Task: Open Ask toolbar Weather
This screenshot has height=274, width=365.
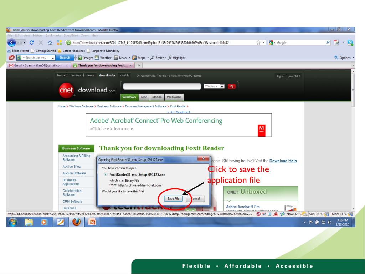Action: pyautogui.click(x=103, y=58)
